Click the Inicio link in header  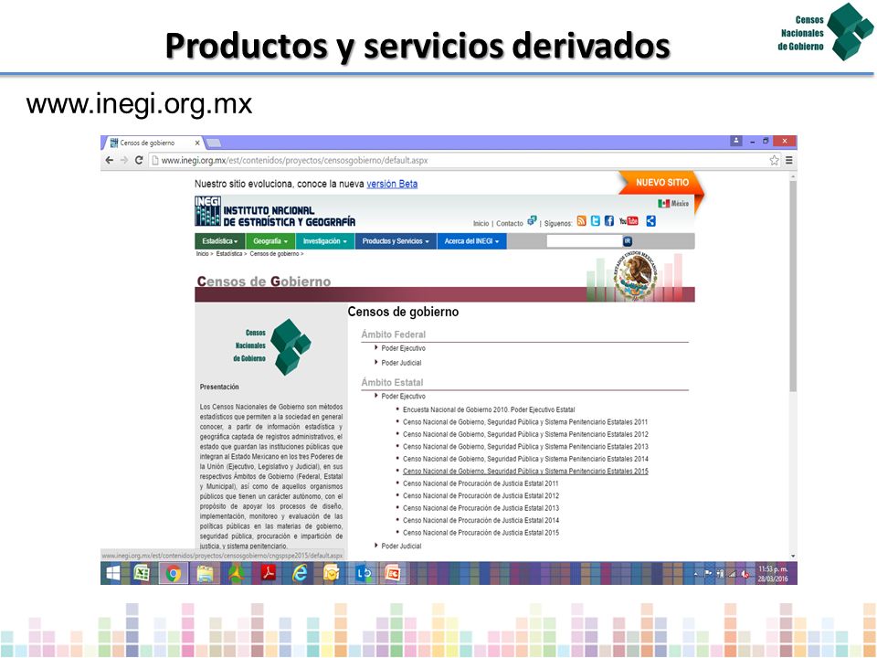481,223
